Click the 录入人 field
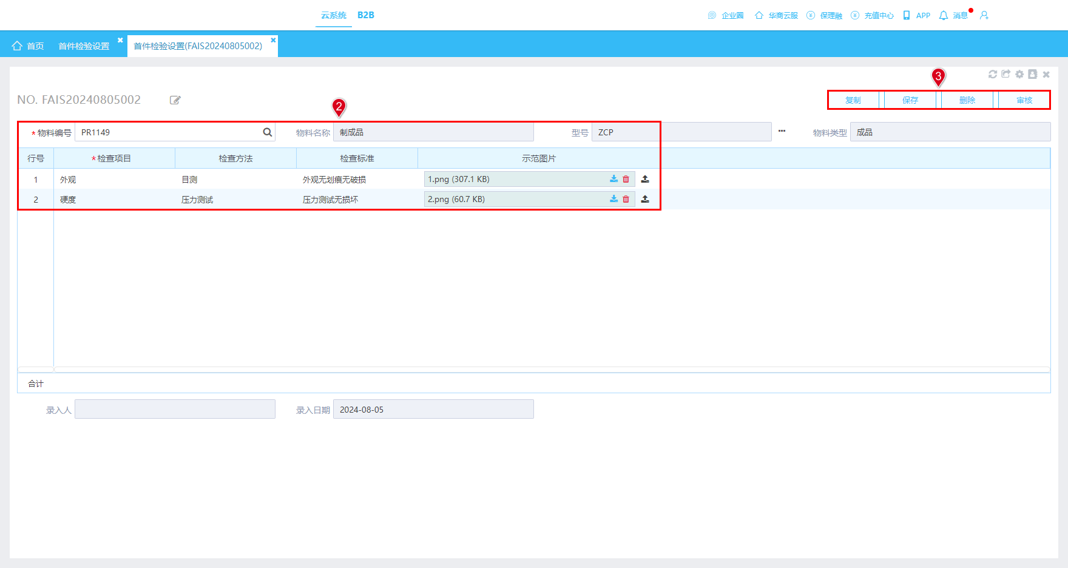 pyautogui.click(x=175, y=410)
